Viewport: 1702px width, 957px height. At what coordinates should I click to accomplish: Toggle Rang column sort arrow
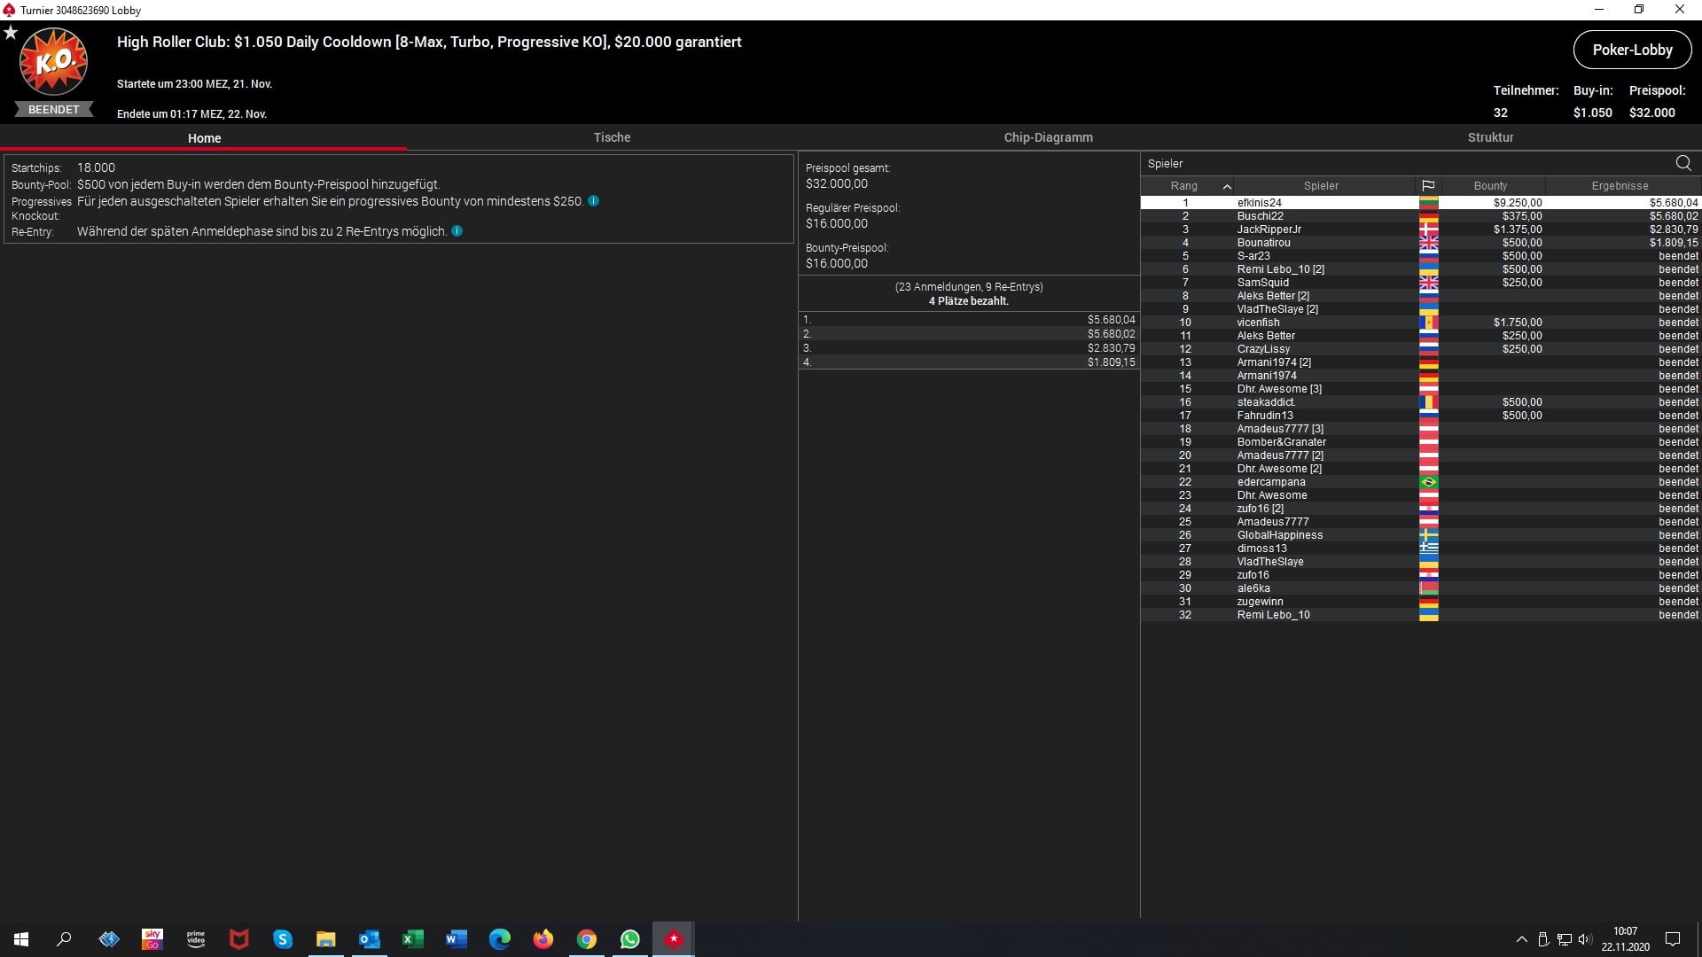point(1227,186)
